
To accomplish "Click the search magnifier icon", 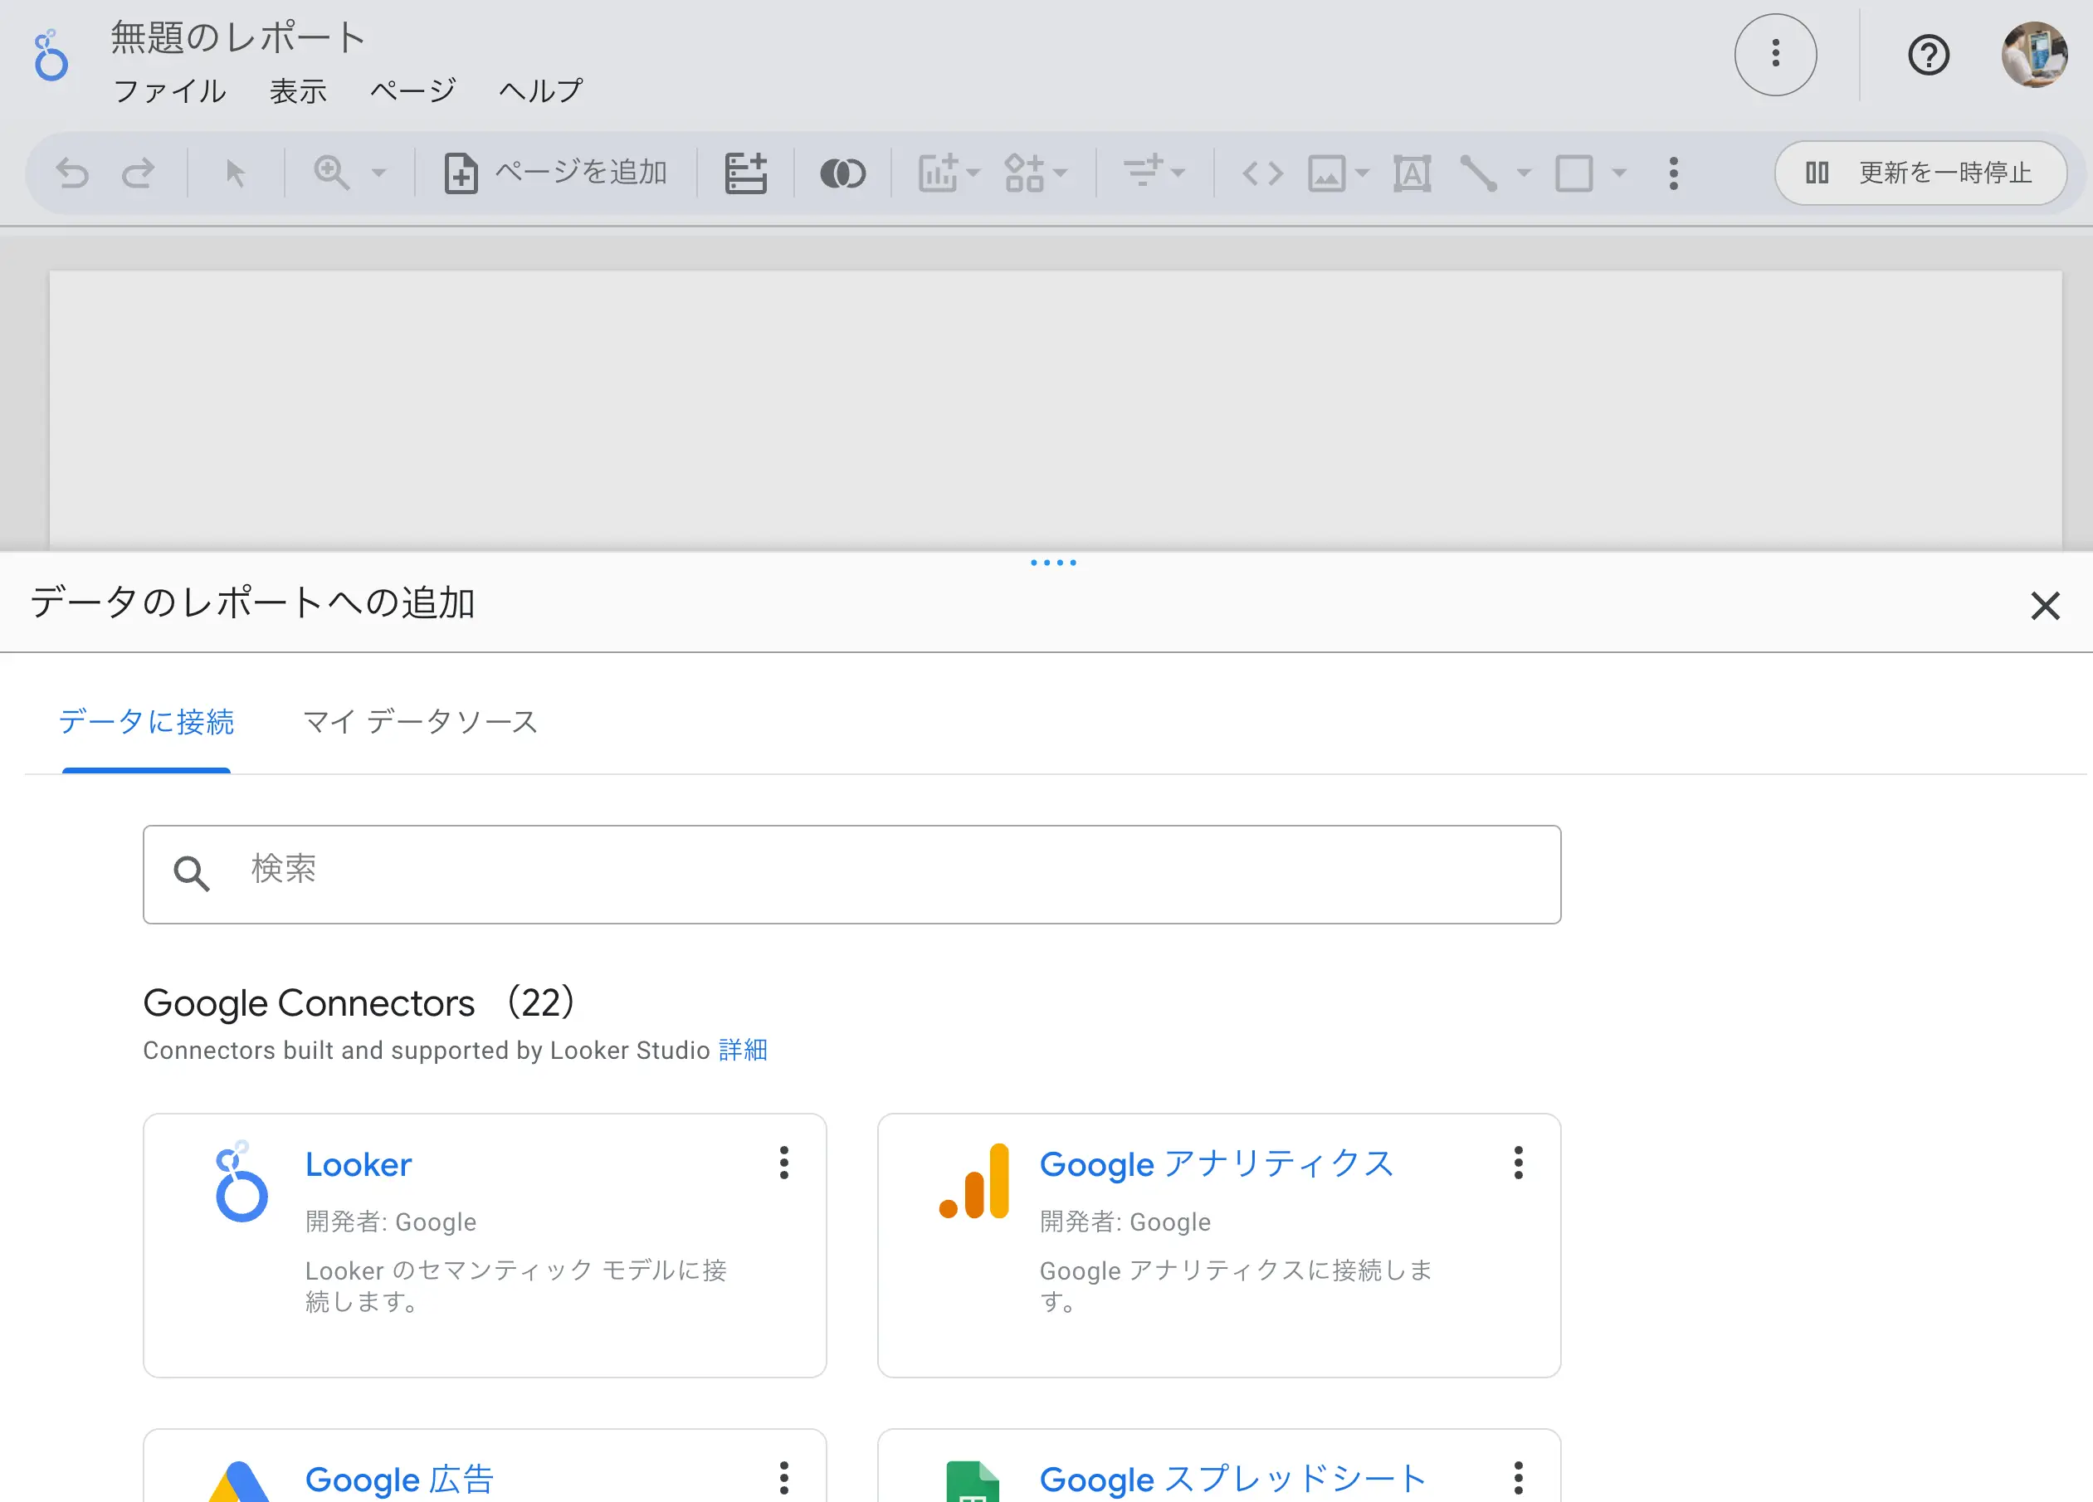I will tap(191, 873).
